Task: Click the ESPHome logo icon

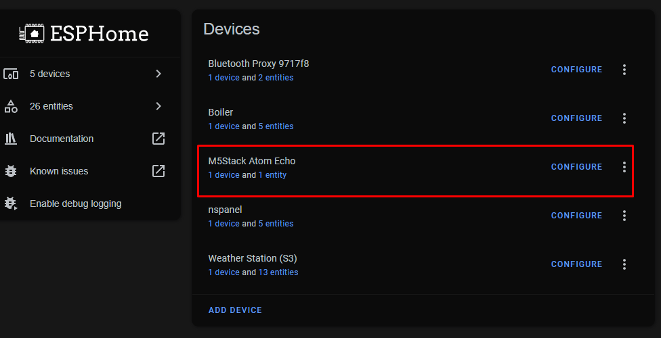Action: (32, 34)
